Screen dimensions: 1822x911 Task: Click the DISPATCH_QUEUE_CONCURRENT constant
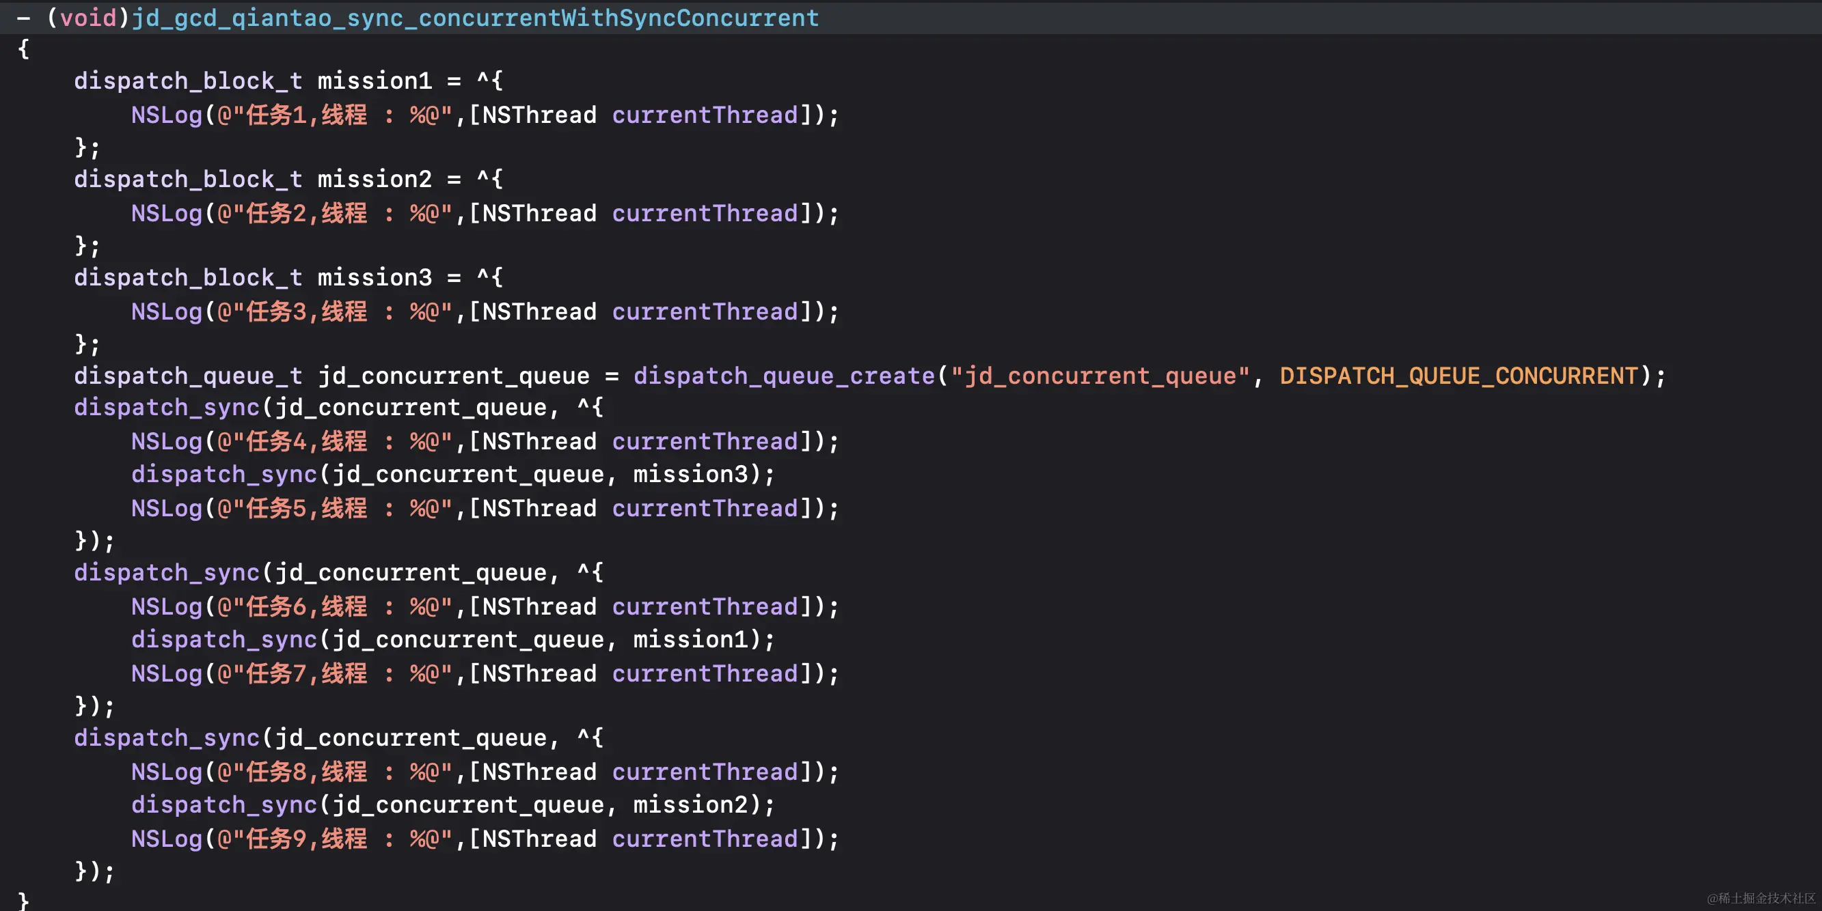coord(1458,376)
